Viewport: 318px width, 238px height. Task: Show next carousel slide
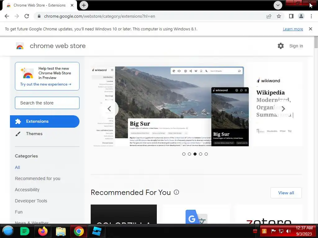pyautogui.click(x=283, y=109)
